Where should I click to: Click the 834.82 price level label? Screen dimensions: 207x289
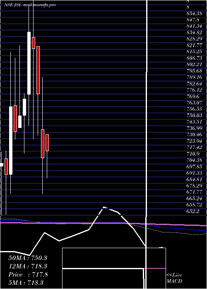194,33
